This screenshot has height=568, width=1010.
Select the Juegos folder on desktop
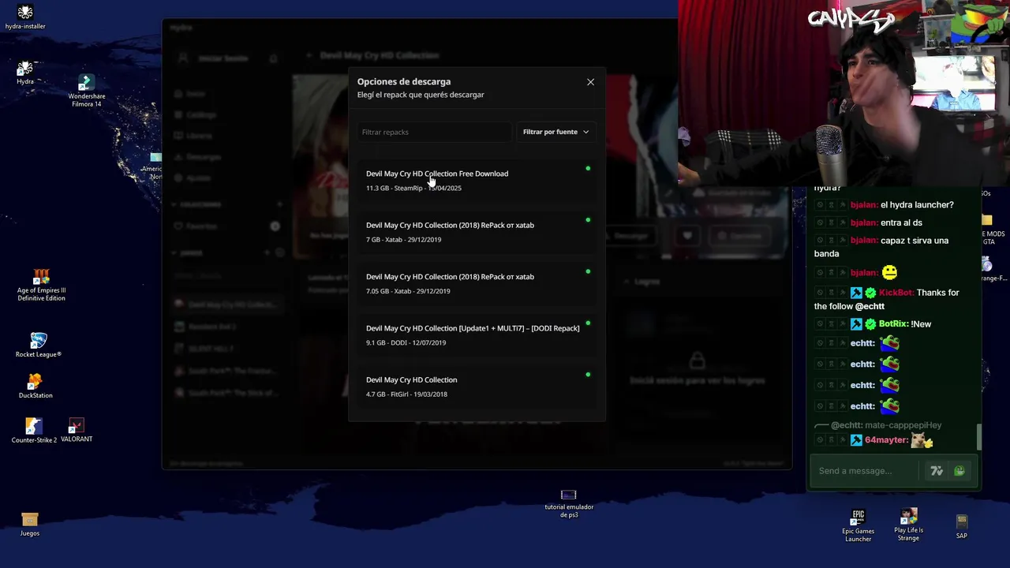click(x=30, y=525)
